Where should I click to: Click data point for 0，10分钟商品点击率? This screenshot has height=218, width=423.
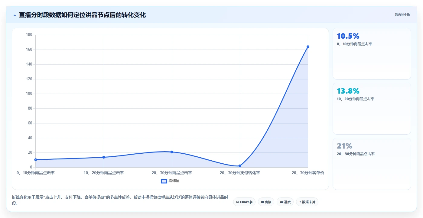36,159
